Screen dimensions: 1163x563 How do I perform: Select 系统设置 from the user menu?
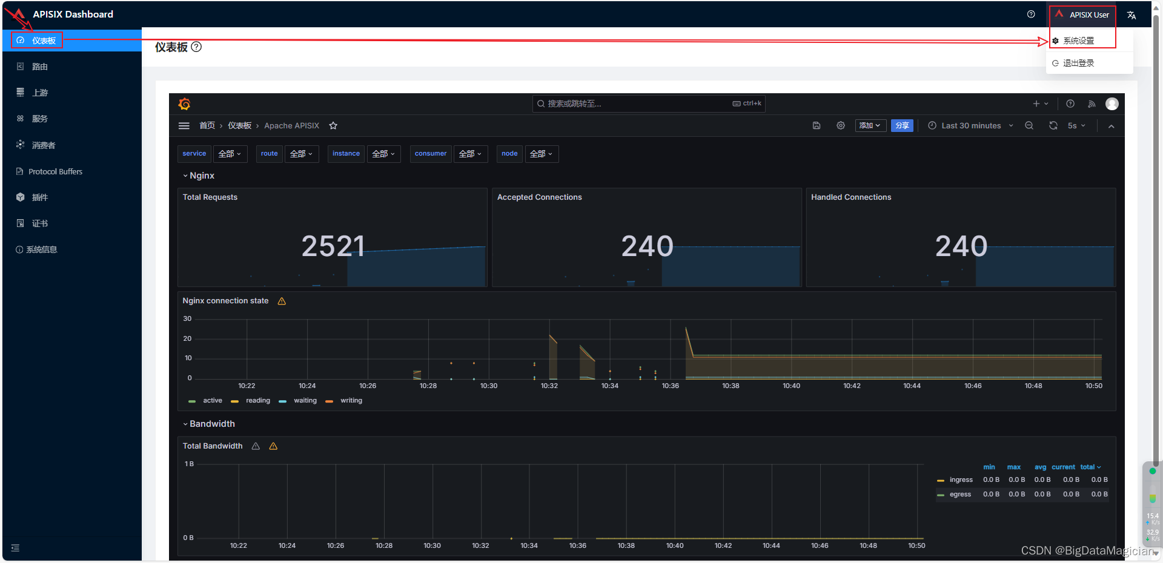click(1079, 40)
